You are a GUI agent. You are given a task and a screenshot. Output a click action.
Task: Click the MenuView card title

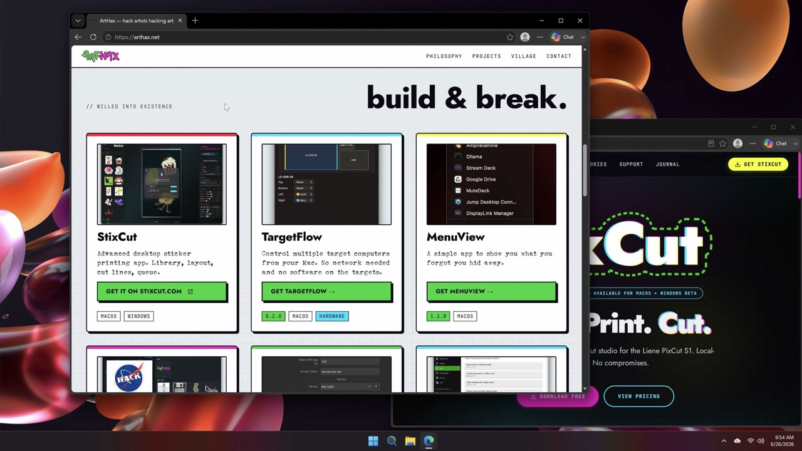456,237
